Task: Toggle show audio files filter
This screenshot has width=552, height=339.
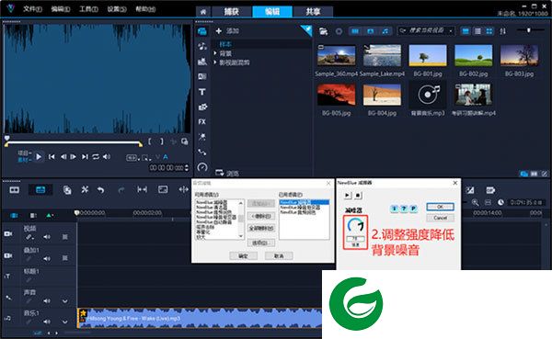Action: [385, 31]
